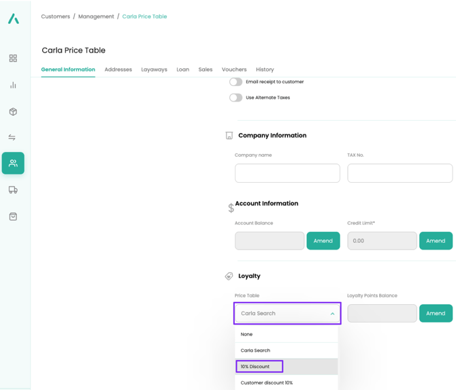
Task: Open the reports bar chart icon
Action: click(13, 85)
